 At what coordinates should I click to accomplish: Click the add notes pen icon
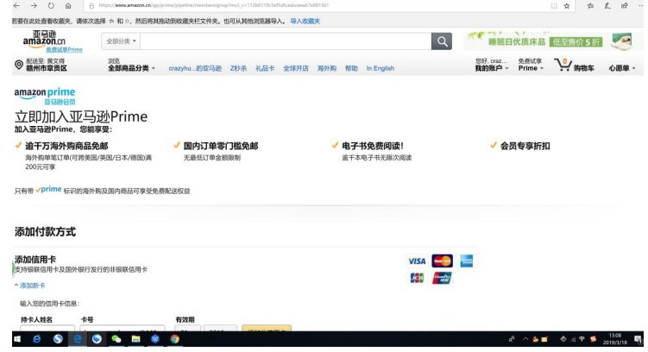[607, 6]
